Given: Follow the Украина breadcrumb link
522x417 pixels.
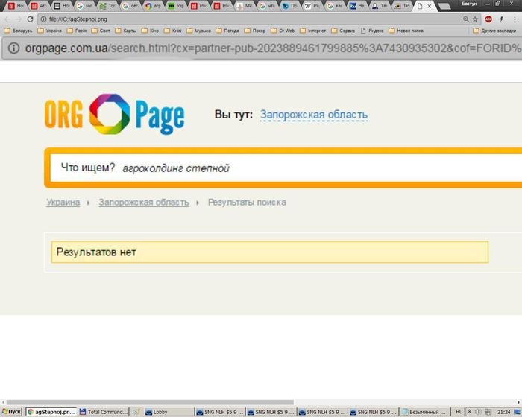Looking at the screenshot, I should point(63,202).
